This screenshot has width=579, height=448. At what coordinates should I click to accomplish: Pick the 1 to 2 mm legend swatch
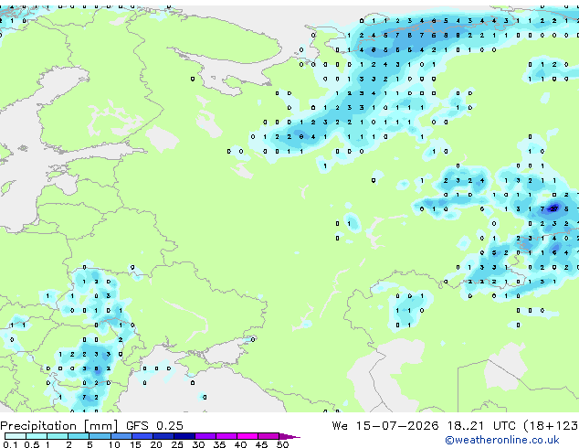pos(58,436)
